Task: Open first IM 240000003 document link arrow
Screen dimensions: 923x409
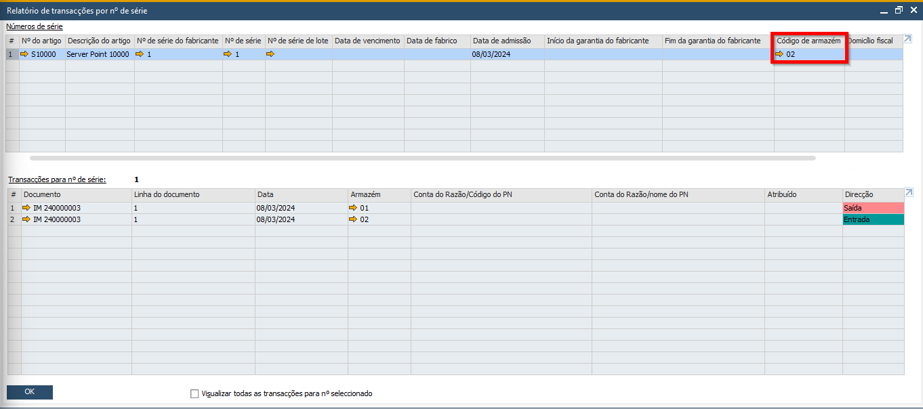Action: tap(26, 208)
